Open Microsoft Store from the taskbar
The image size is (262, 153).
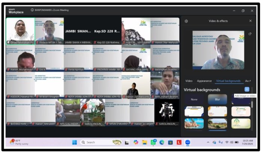[x=170, y=143]
